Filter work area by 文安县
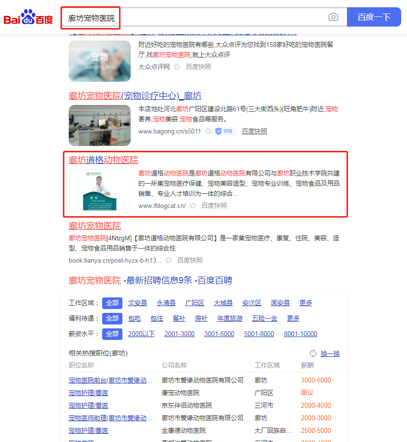 pyautogui.click(x=137, y=303)
